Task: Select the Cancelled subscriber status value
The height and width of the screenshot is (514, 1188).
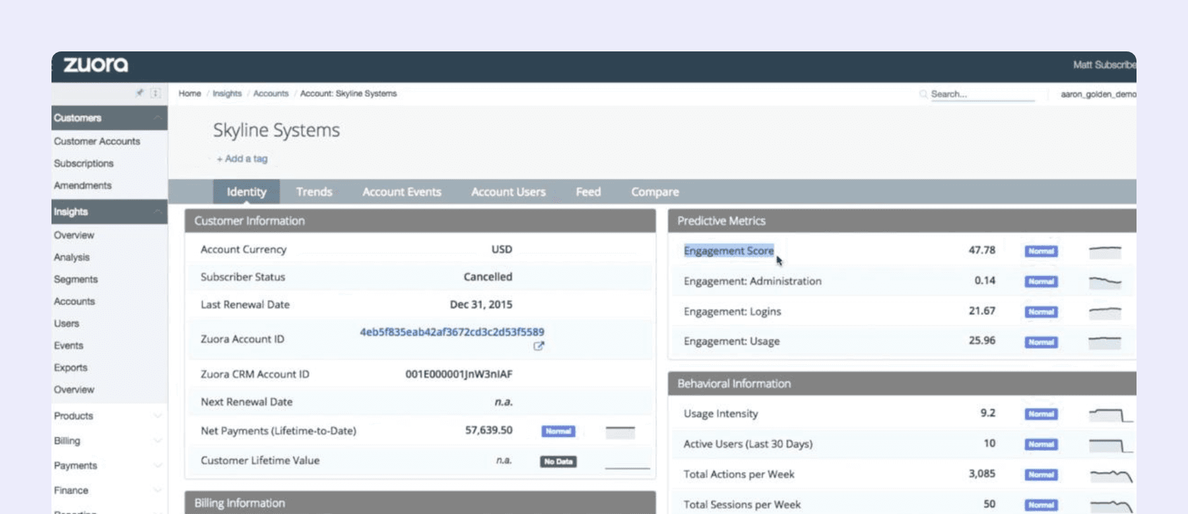Action: point(488,277)
